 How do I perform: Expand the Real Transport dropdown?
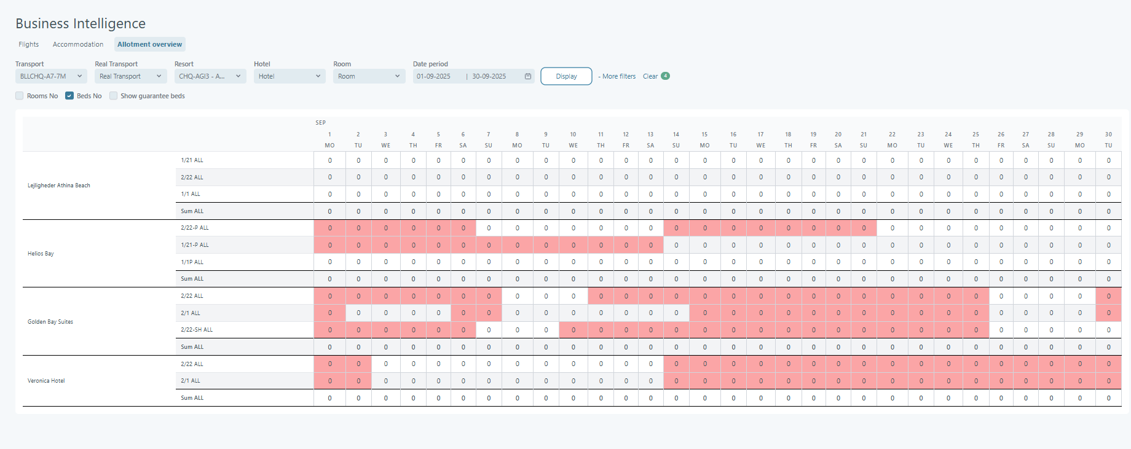(x=130, y=76)
